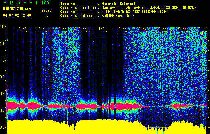Click the date stamp 04.07.02 12:40
This screenshot has height=134, width=210.
click(x=17, y=15)
